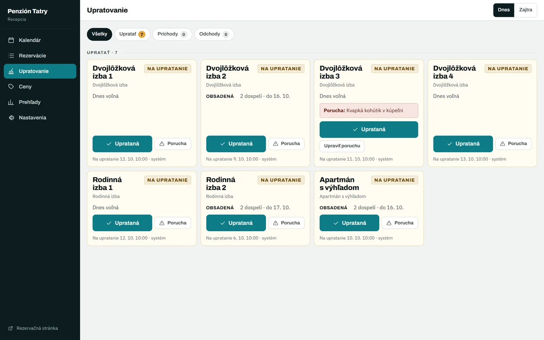Open Nastavenia settings
This screenshot has width=544, height=340.
point(40,117)
